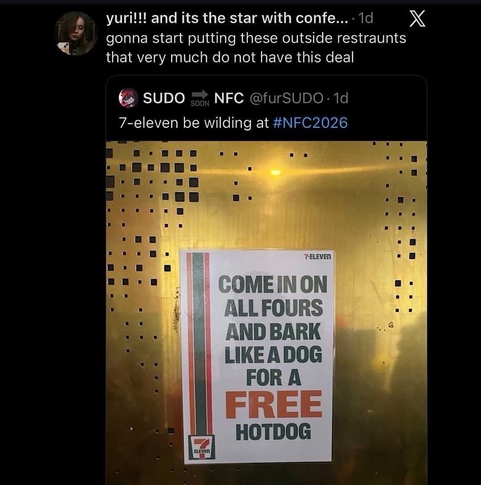Click the SOON arrow emoji in the name
This screenshot has width=481, height=485.
pos(200,99)
